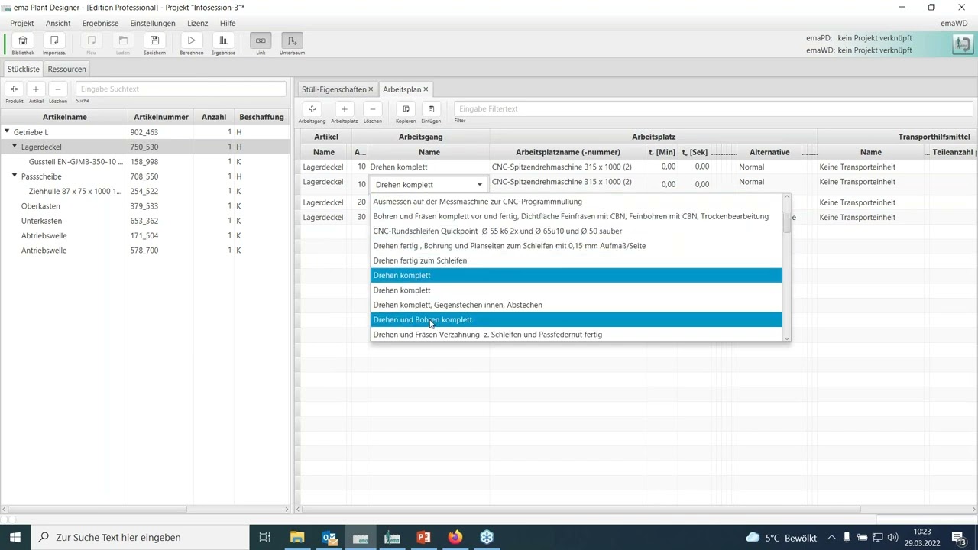Select 'Drehen und Bohren komplett' option

click(576, 319)
